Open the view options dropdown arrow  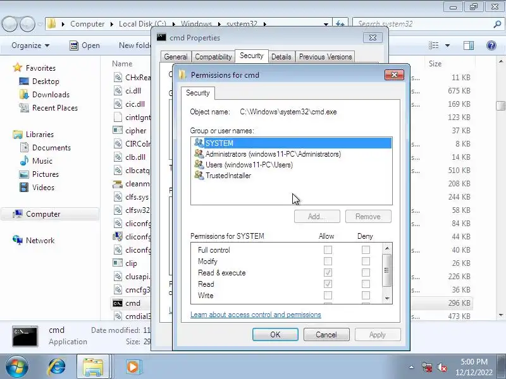pos(447,45)
